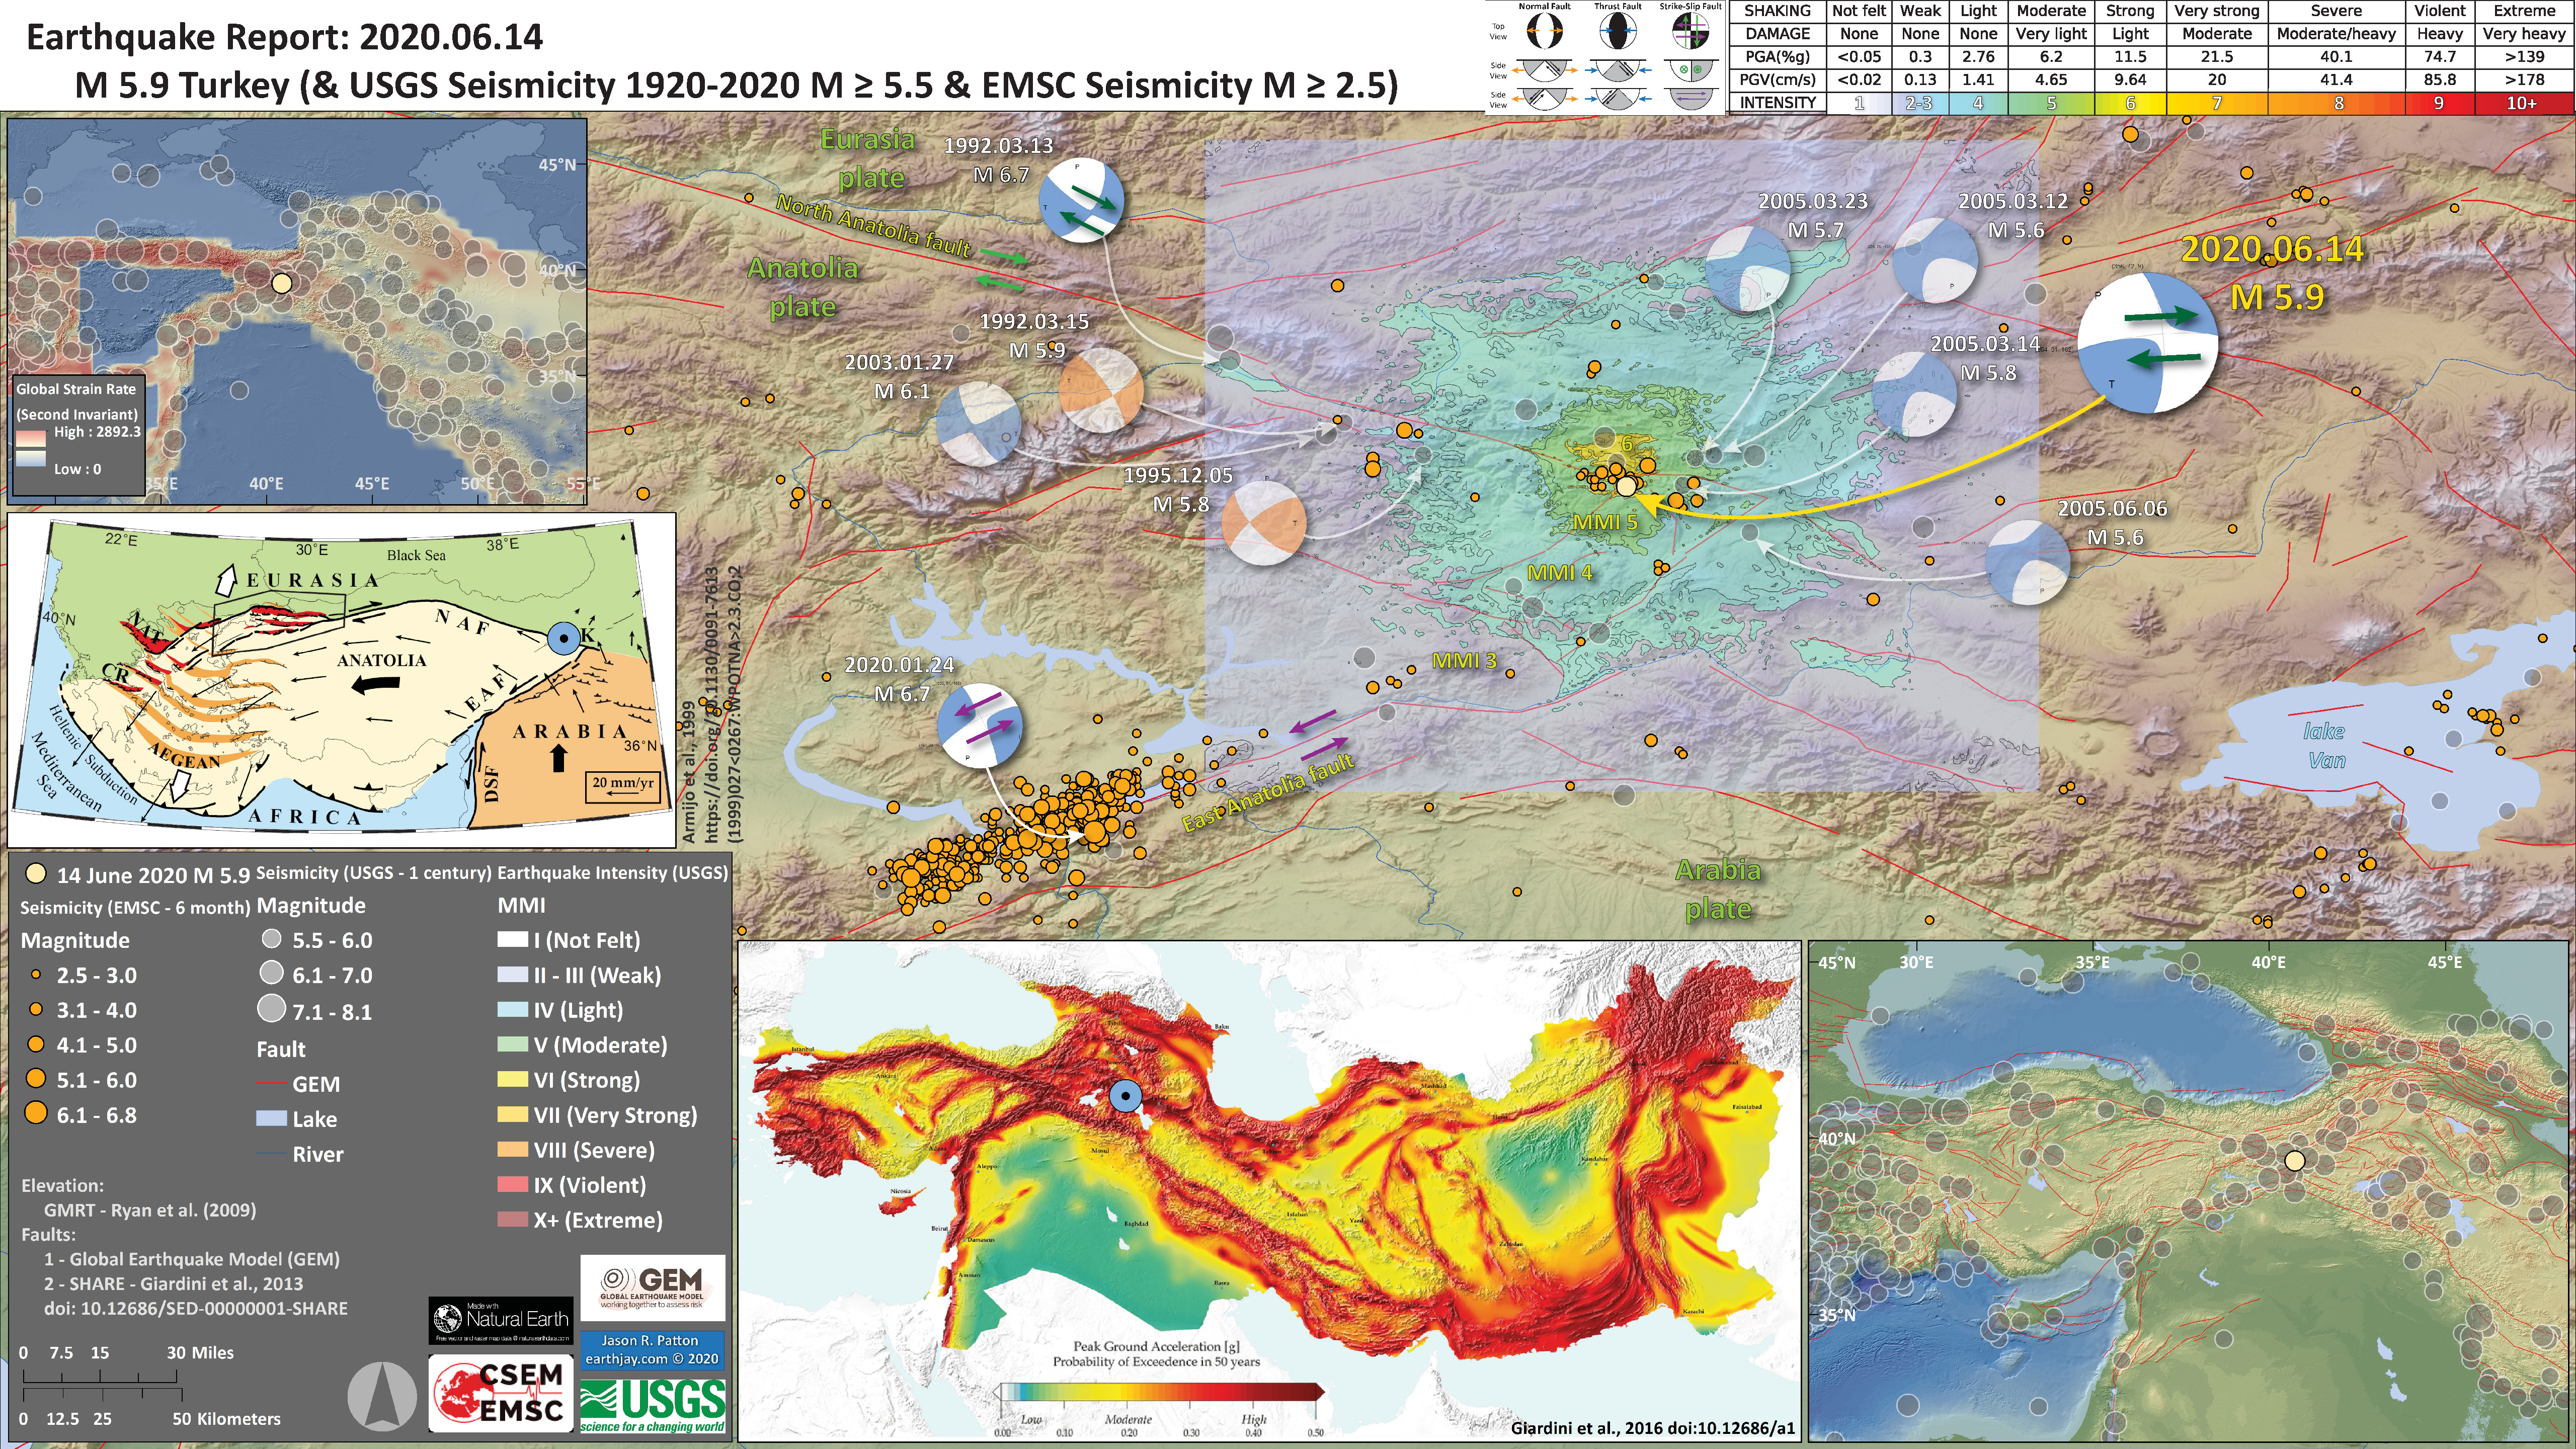Click the 2020.06.14 M 5.9 focal mechanism beachball
Screen dimensions: 2576x1449
click(x=2147, y=343)
